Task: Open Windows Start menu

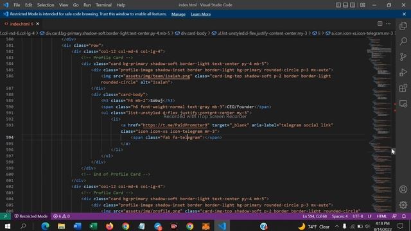Action: [7, 227]
